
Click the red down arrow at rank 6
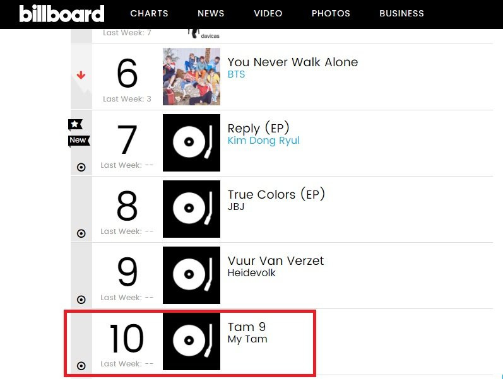(x=81, y=76)
